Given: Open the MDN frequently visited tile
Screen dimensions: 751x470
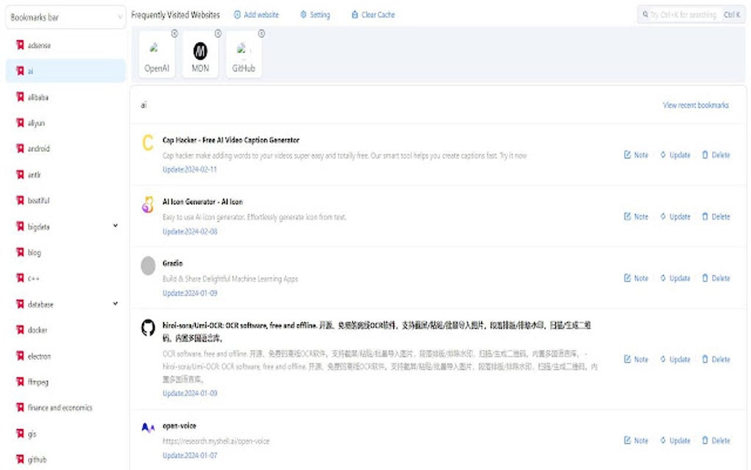Looking at the screenshot, I should (x=200, y=54).
